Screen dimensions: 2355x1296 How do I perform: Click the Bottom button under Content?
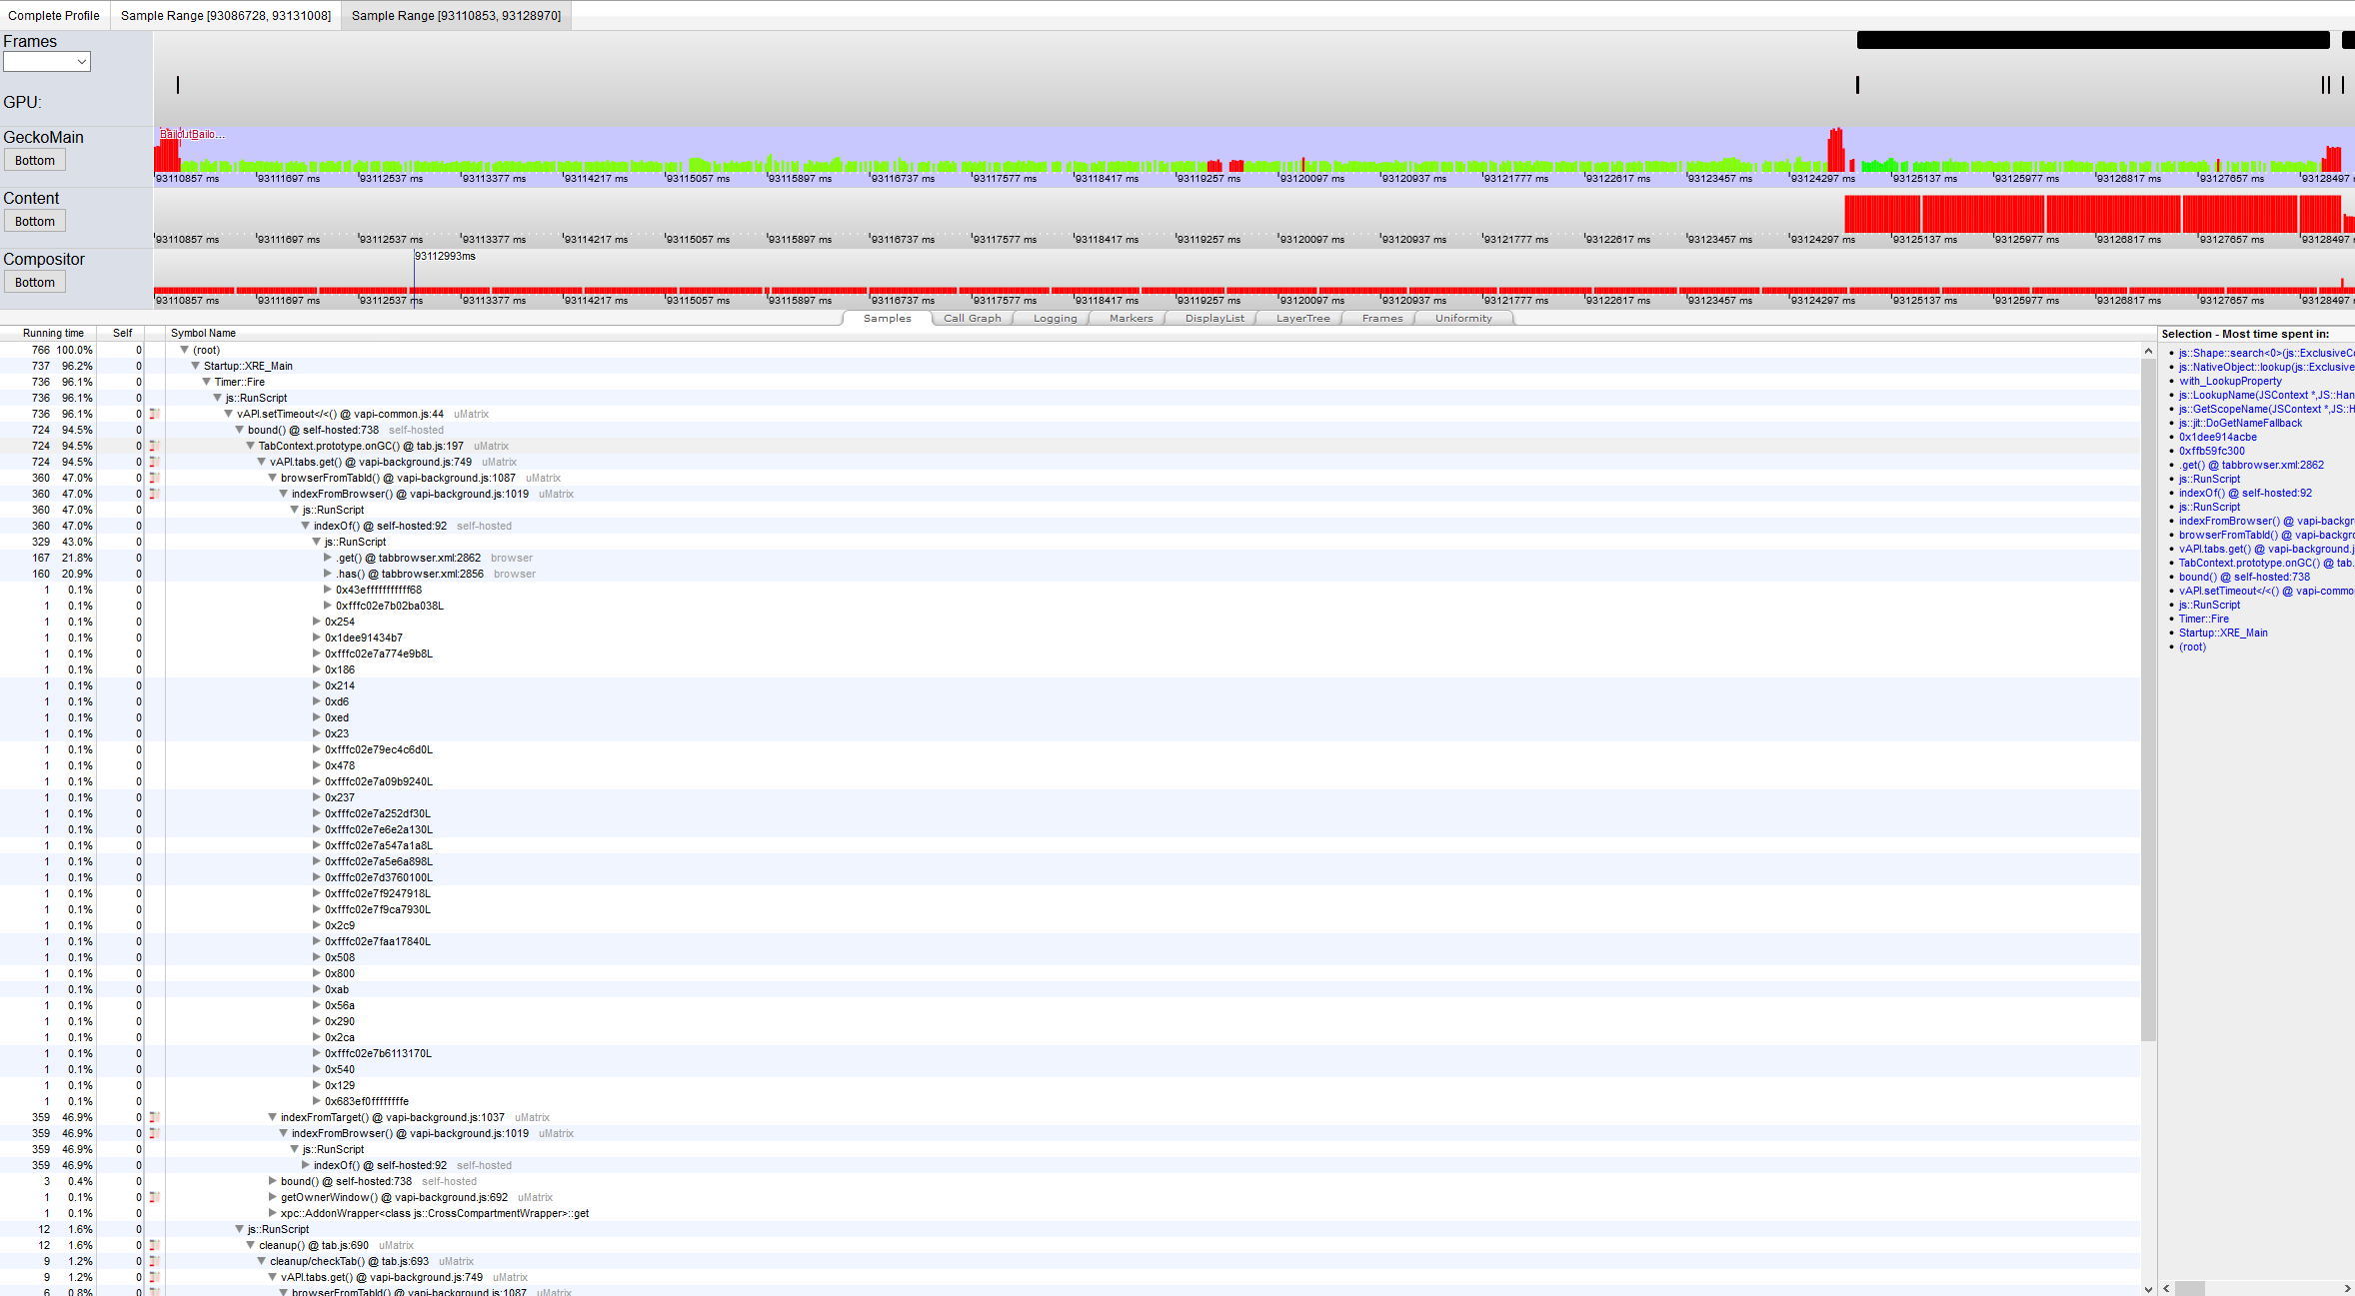coord(35,222)
